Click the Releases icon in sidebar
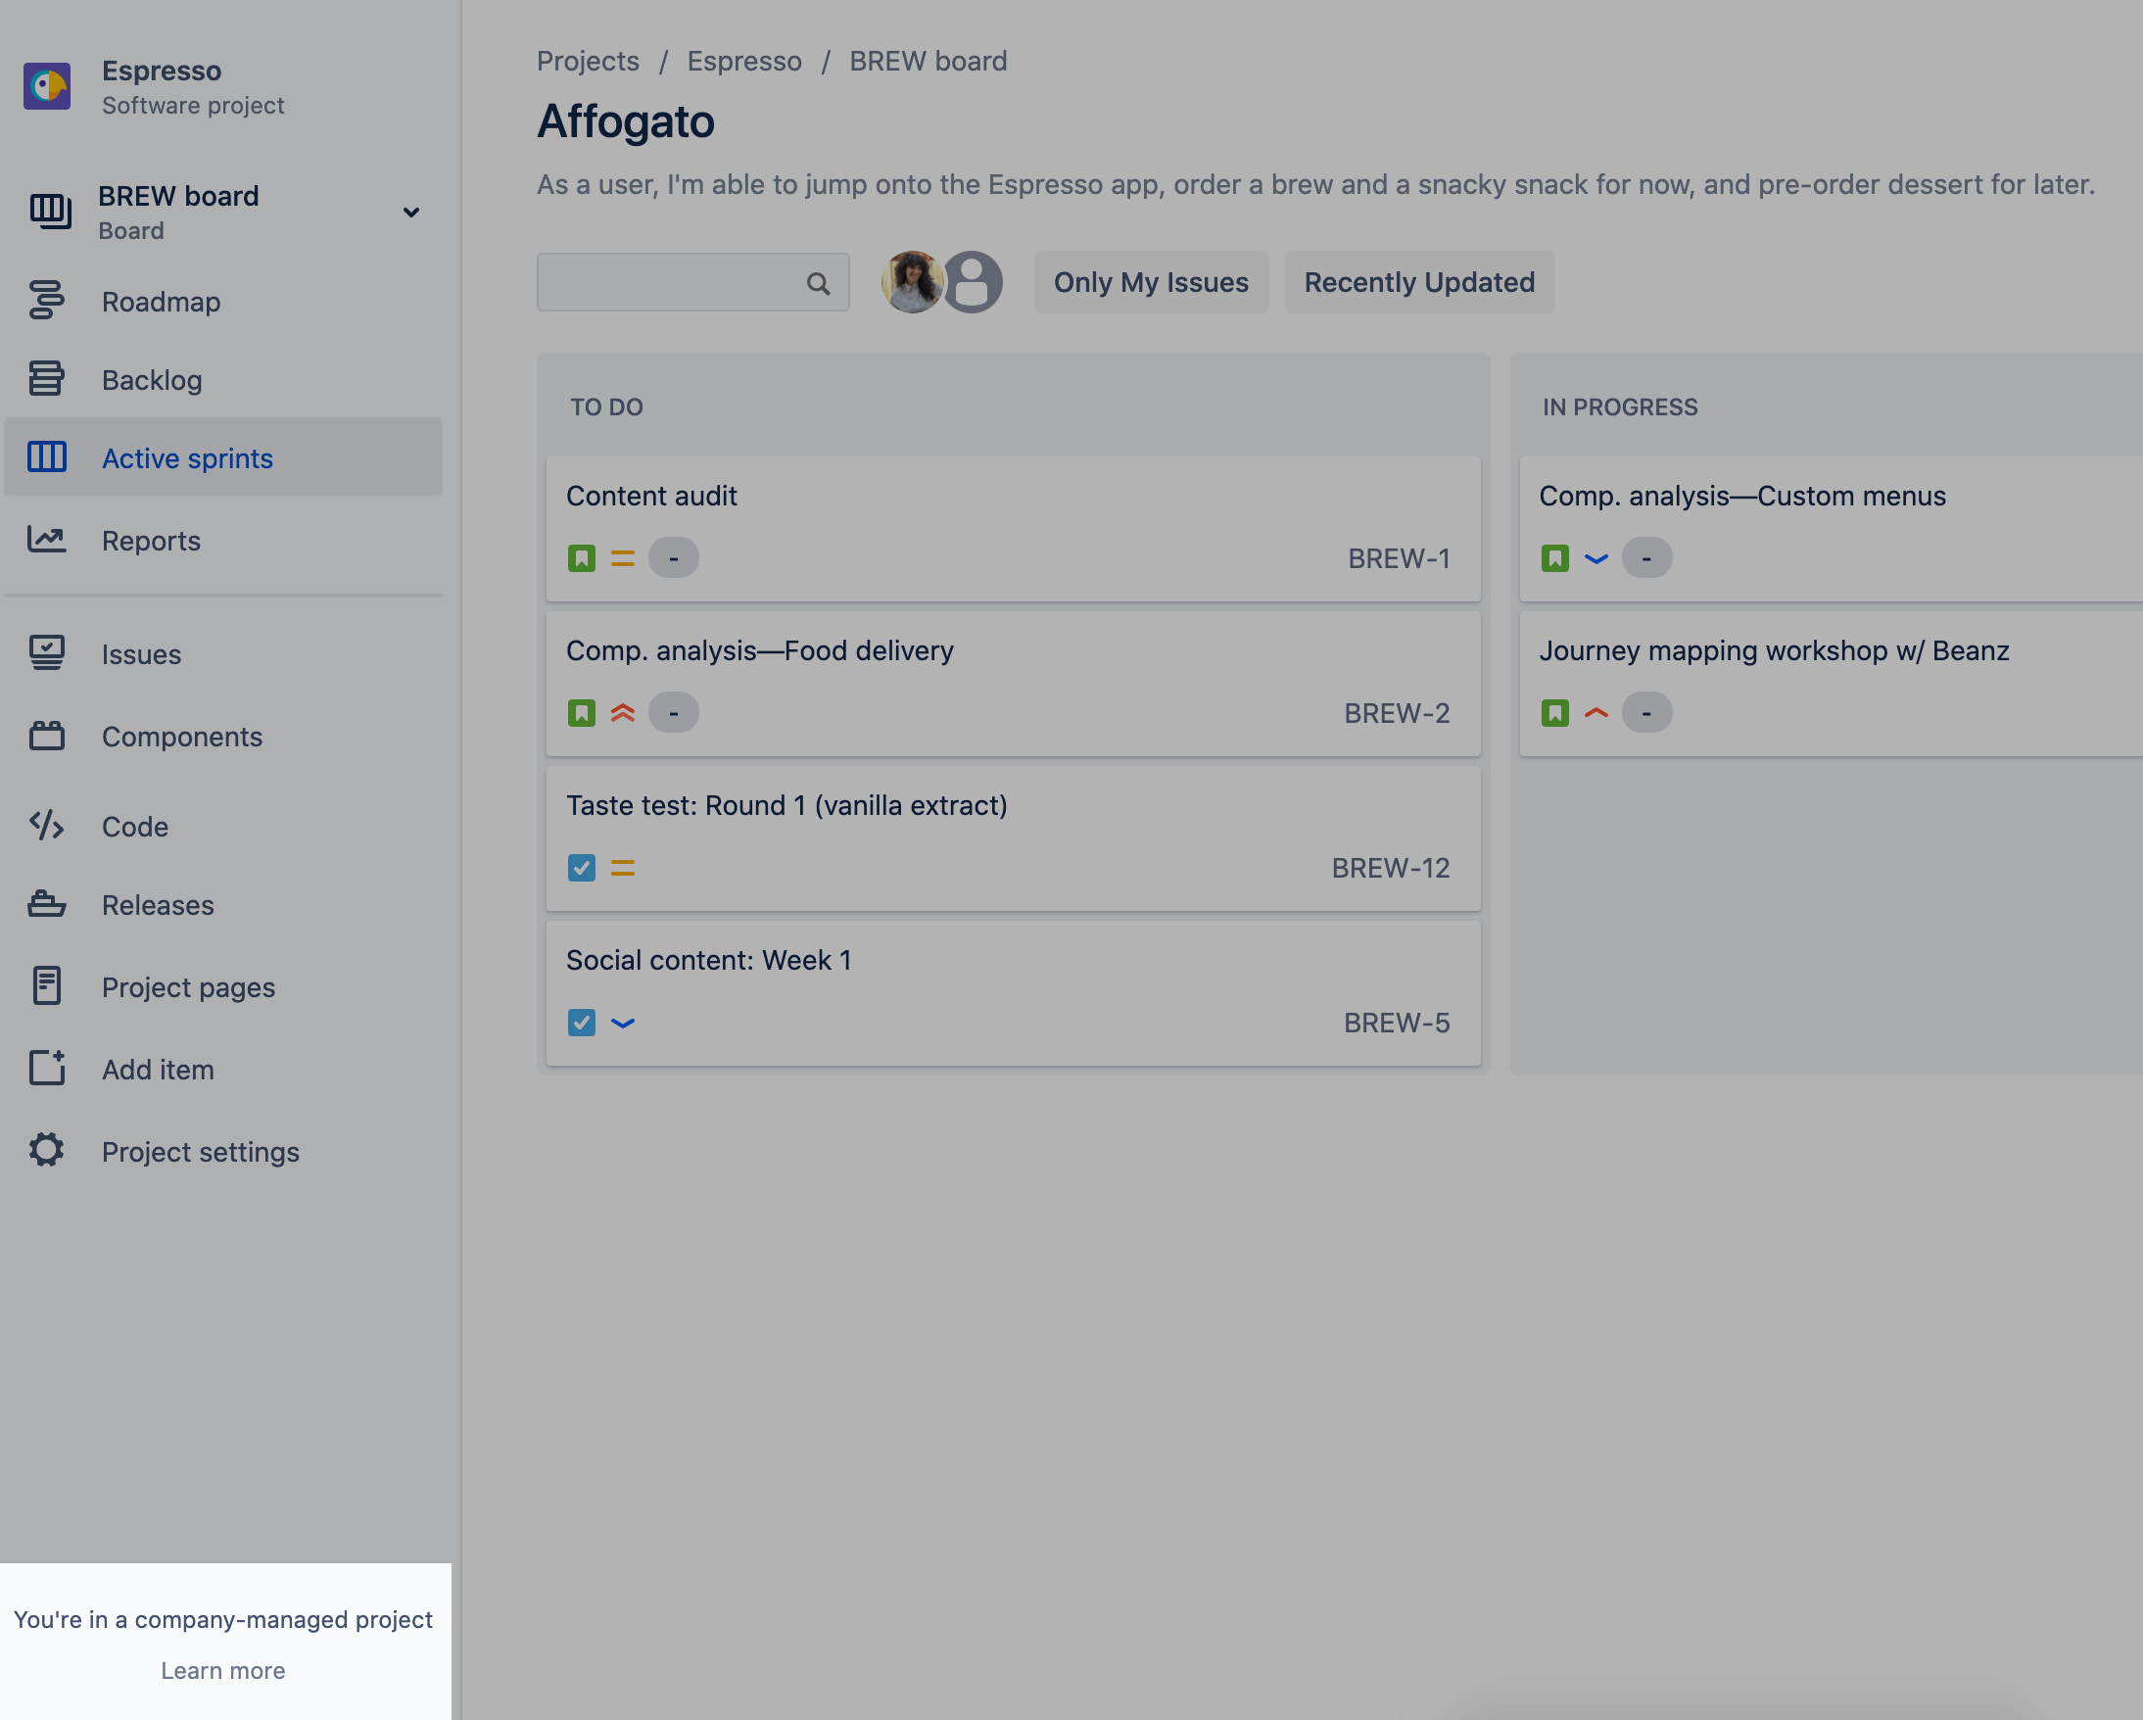2143x1720 pixels. pos(47,904)
